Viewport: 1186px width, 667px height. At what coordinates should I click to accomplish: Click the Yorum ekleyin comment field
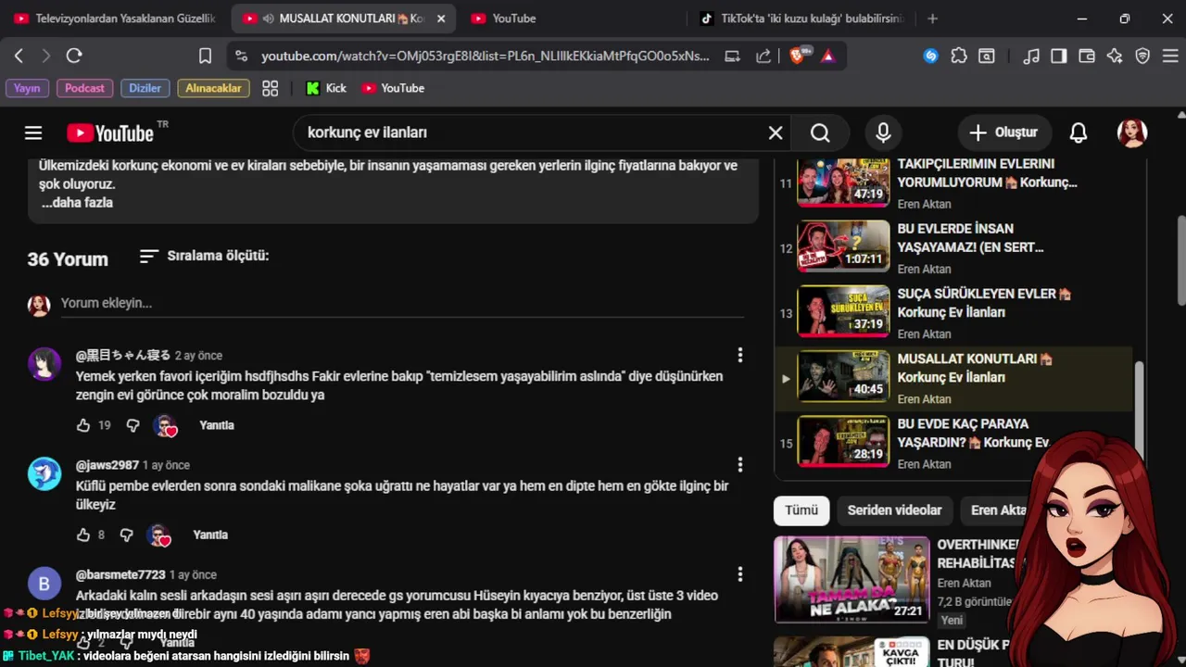pyautogui.click(x=402, y=303)
